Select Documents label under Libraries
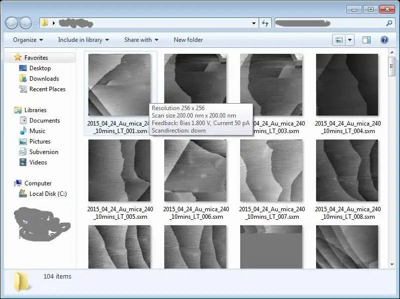The image size is (400, 299). [44, 120]
